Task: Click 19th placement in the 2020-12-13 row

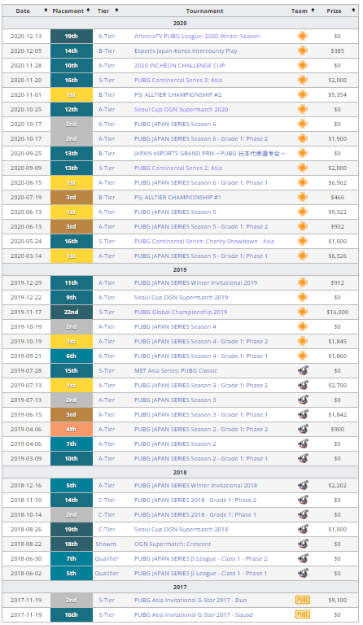Action: tap(72, 37)
